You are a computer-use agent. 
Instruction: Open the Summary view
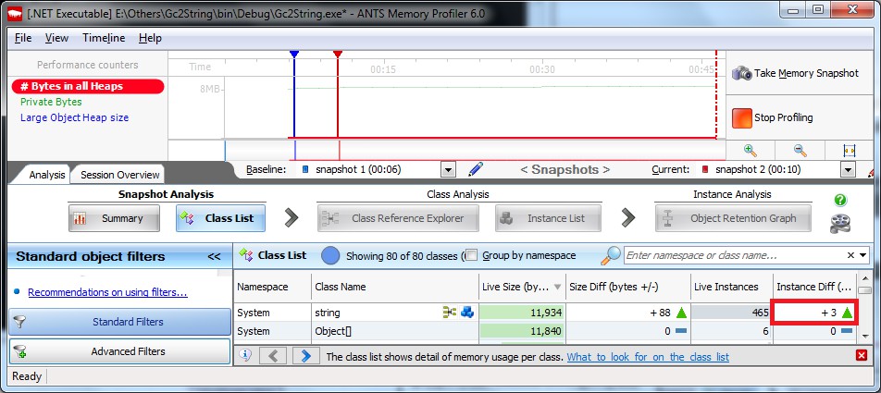(114, 218)
